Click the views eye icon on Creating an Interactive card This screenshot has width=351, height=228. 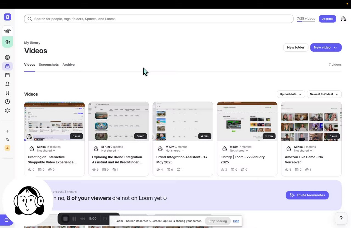30,170
